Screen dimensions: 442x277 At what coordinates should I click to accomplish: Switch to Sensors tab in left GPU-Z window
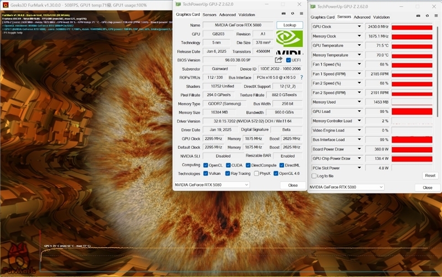pos(209,15)
